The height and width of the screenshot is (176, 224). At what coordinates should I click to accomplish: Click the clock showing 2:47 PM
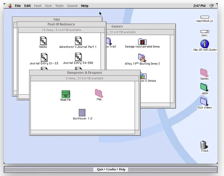(199, 6)
